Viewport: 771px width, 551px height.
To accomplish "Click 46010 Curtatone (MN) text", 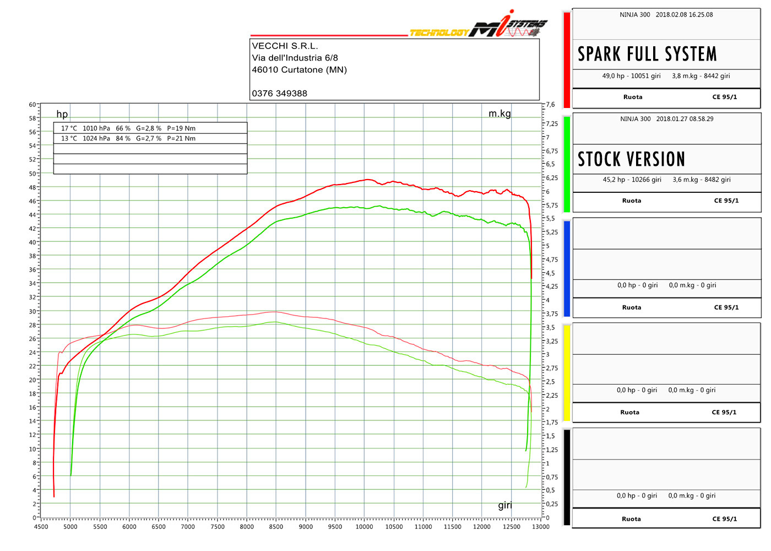I will click(x=299, y=70).
